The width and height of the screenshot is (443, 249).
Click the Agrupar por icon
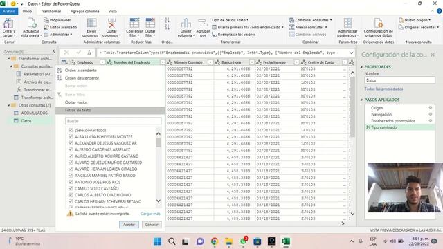click(x=203, y=23)
